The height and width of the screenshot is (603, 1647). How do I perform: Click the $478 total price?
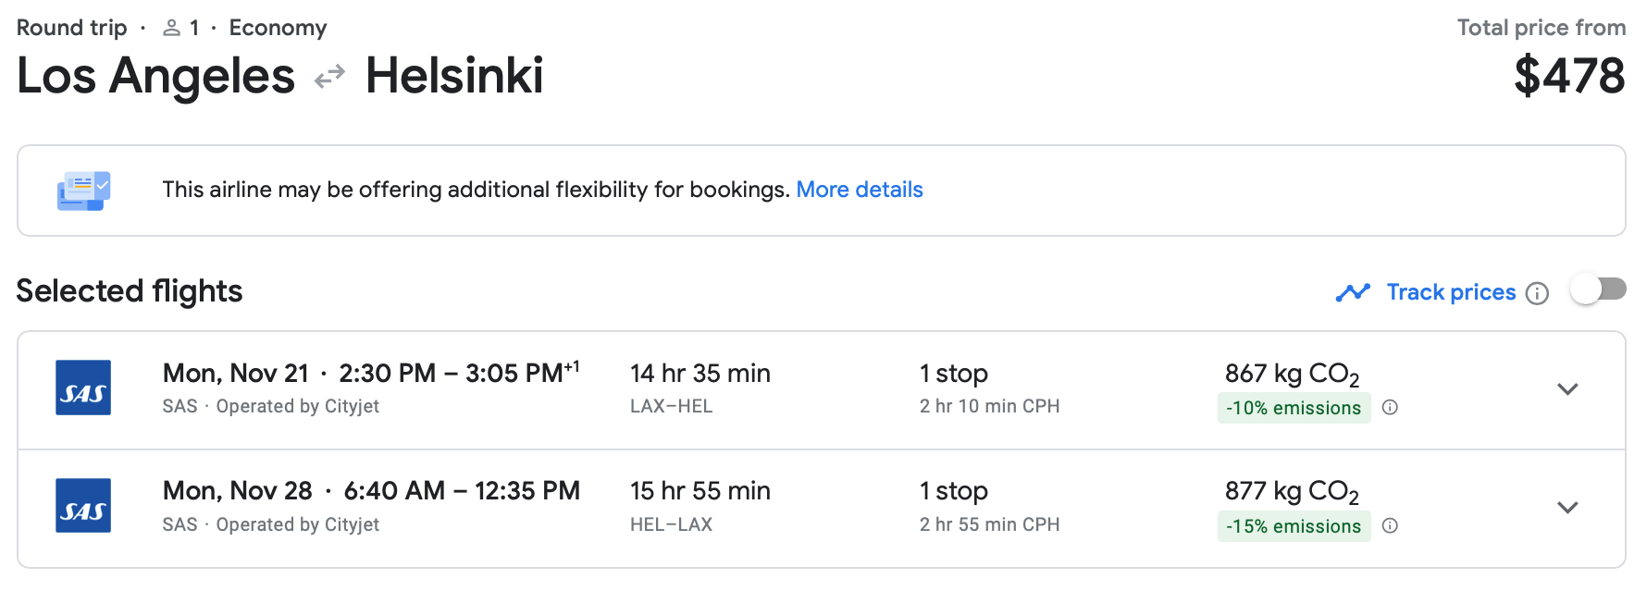1569,76
